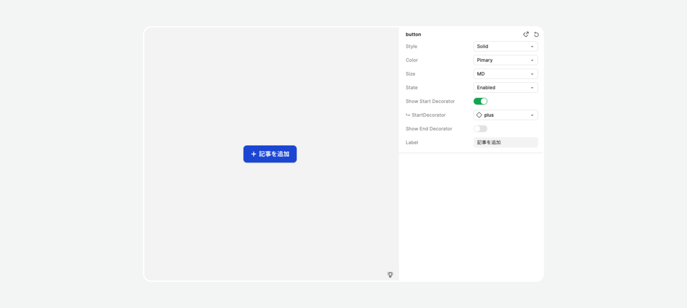This screenshot has height=308, width=687.
Task: Click the 'StartDecorator' nested property label
Action: click(428, 115)
